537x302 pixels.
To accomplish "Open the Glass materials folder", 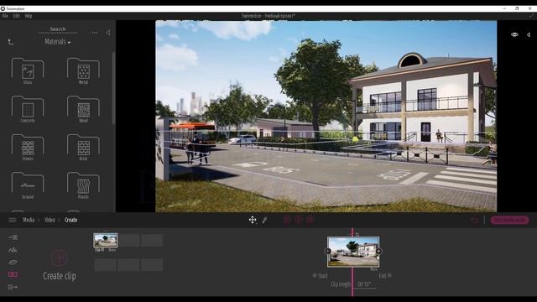I will [28, 70].
